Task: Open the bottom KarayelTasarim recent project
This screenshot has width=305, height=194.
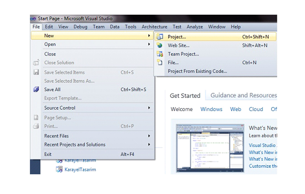Action: [x=80, y=169]
